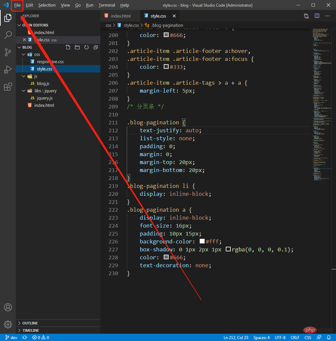Viewport: 336px width, 341px height.
Task: Click rgba color swatch on line 227
Action: 228,249
